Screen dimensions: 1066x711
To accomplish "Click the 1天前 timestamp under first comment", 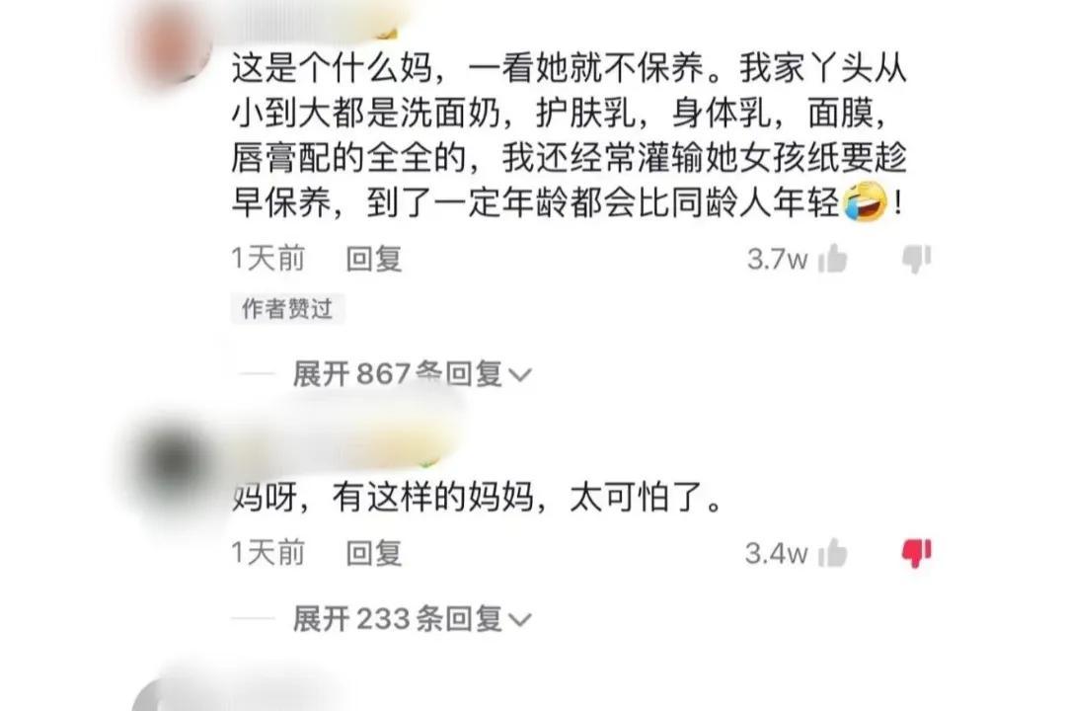I will point(267,259).
